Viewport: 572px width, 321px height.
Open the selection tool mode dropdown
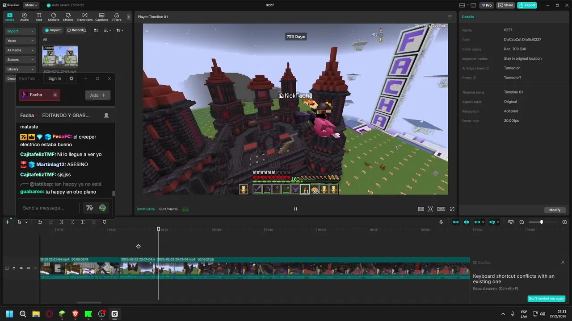click(26, 222)
